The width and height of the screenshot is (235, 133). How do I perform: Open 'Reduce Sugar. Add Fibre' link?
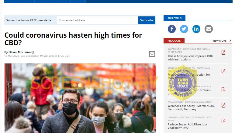[x=188, y=126]
